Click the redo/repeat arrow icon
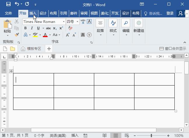189x138 pixels. (27, 4)
